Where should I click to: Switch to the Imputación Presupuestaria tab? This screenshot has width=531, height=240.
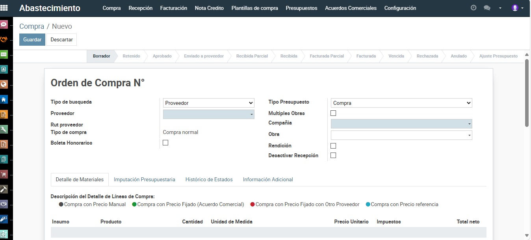144,179
